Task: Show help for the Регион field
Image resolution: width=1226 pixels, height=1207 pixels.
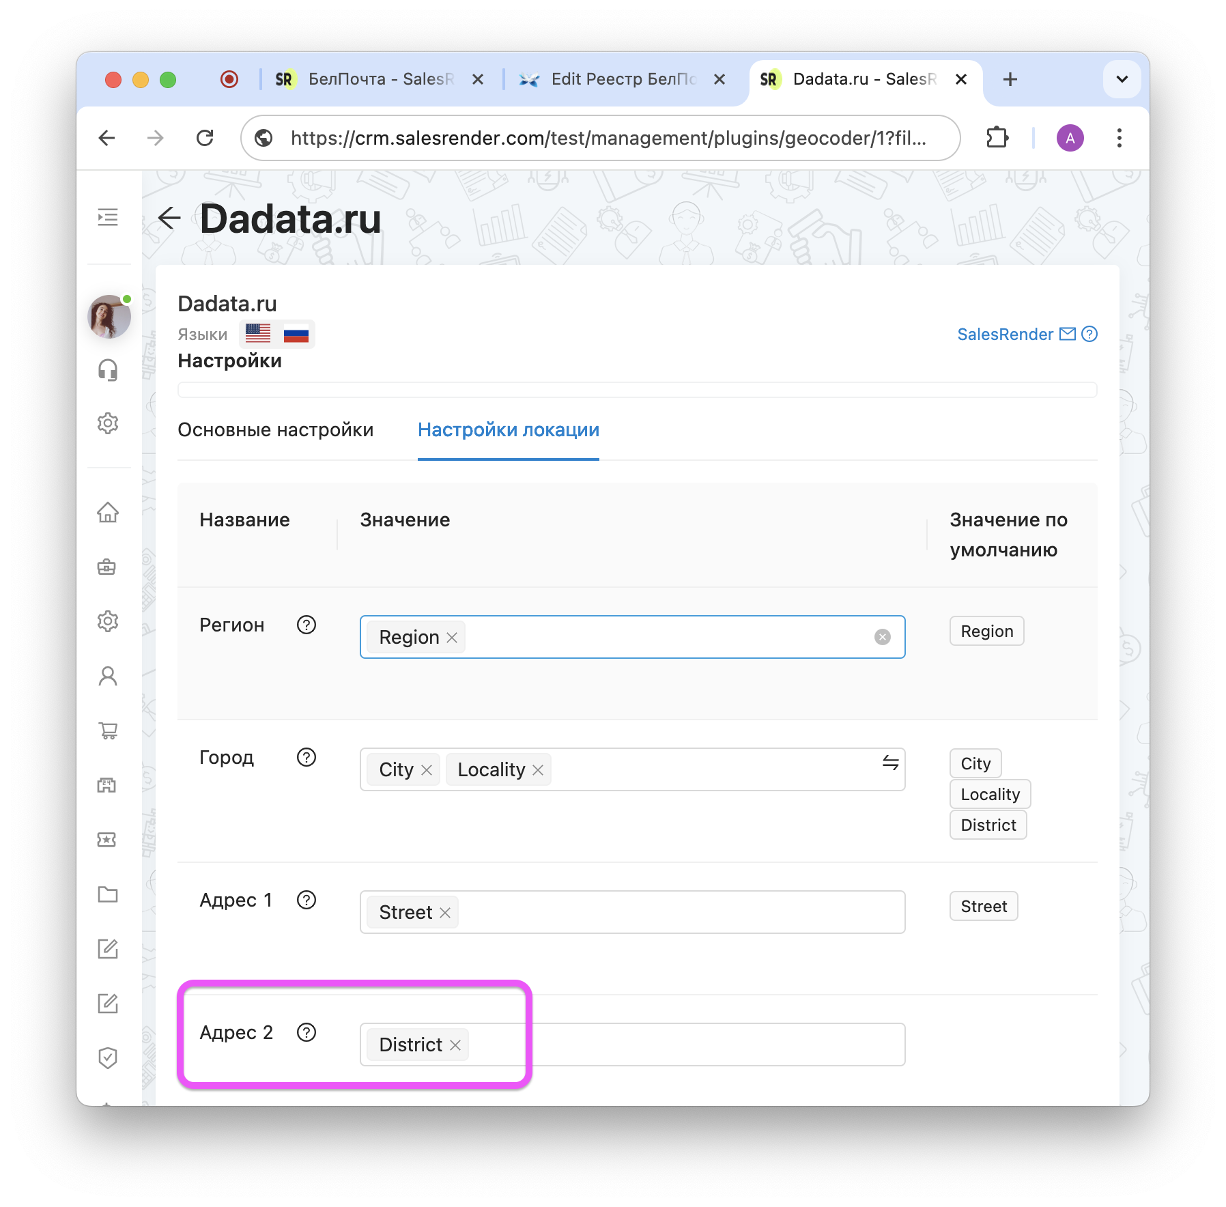Action: (306, 625)
